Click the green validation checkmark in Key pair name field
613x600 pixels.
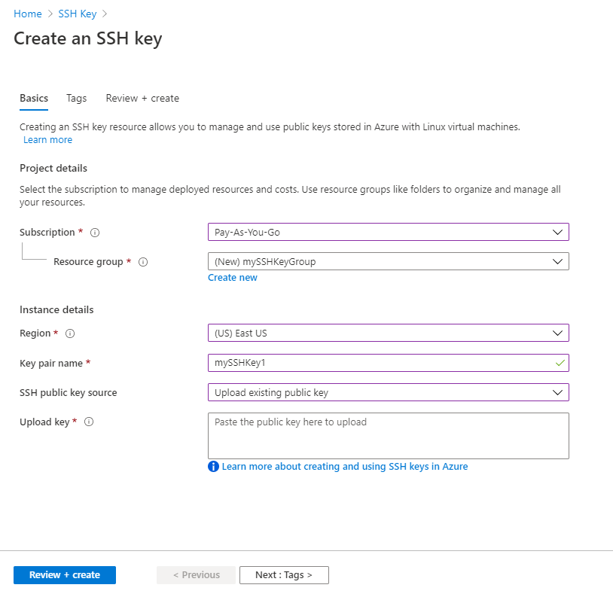coord(560,363)
